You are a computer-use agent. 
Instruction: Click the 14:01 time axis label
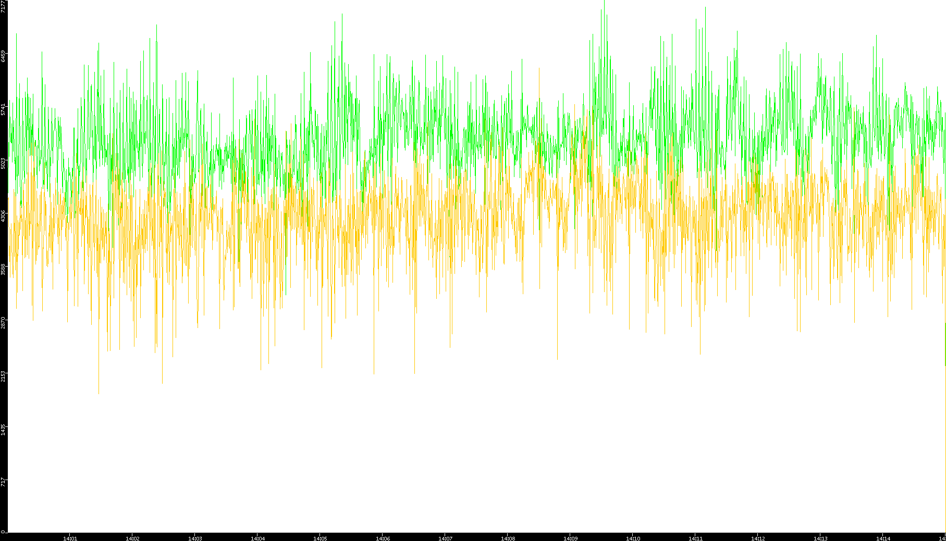(70, 538)
